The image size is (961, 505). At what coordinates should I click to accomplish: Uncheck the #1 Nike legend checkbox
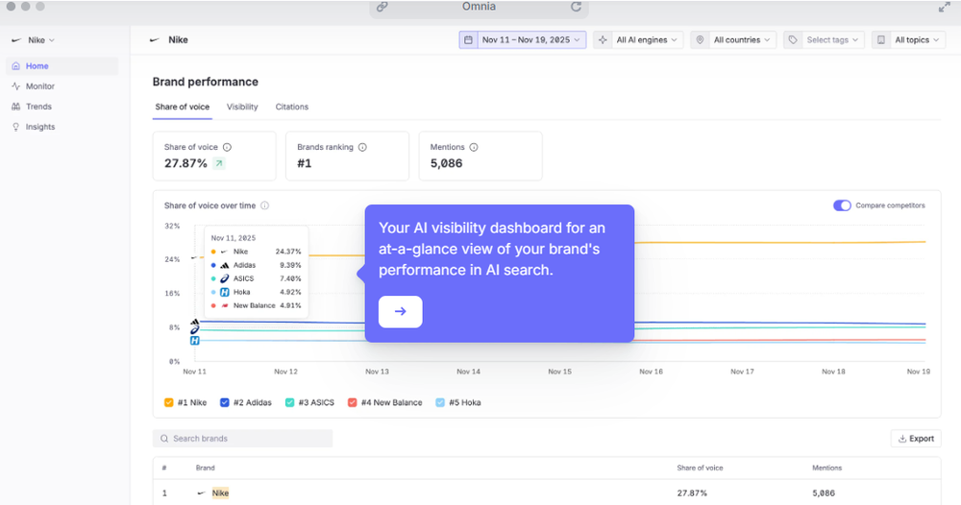pyautogui.click(x=168, y=403)
